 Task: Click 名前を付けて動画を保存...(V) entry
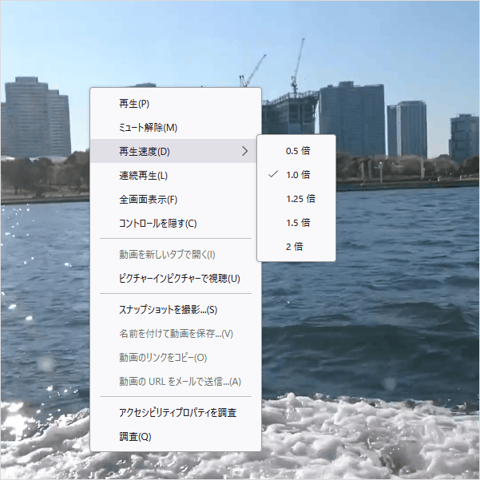(x=176, y=333)
